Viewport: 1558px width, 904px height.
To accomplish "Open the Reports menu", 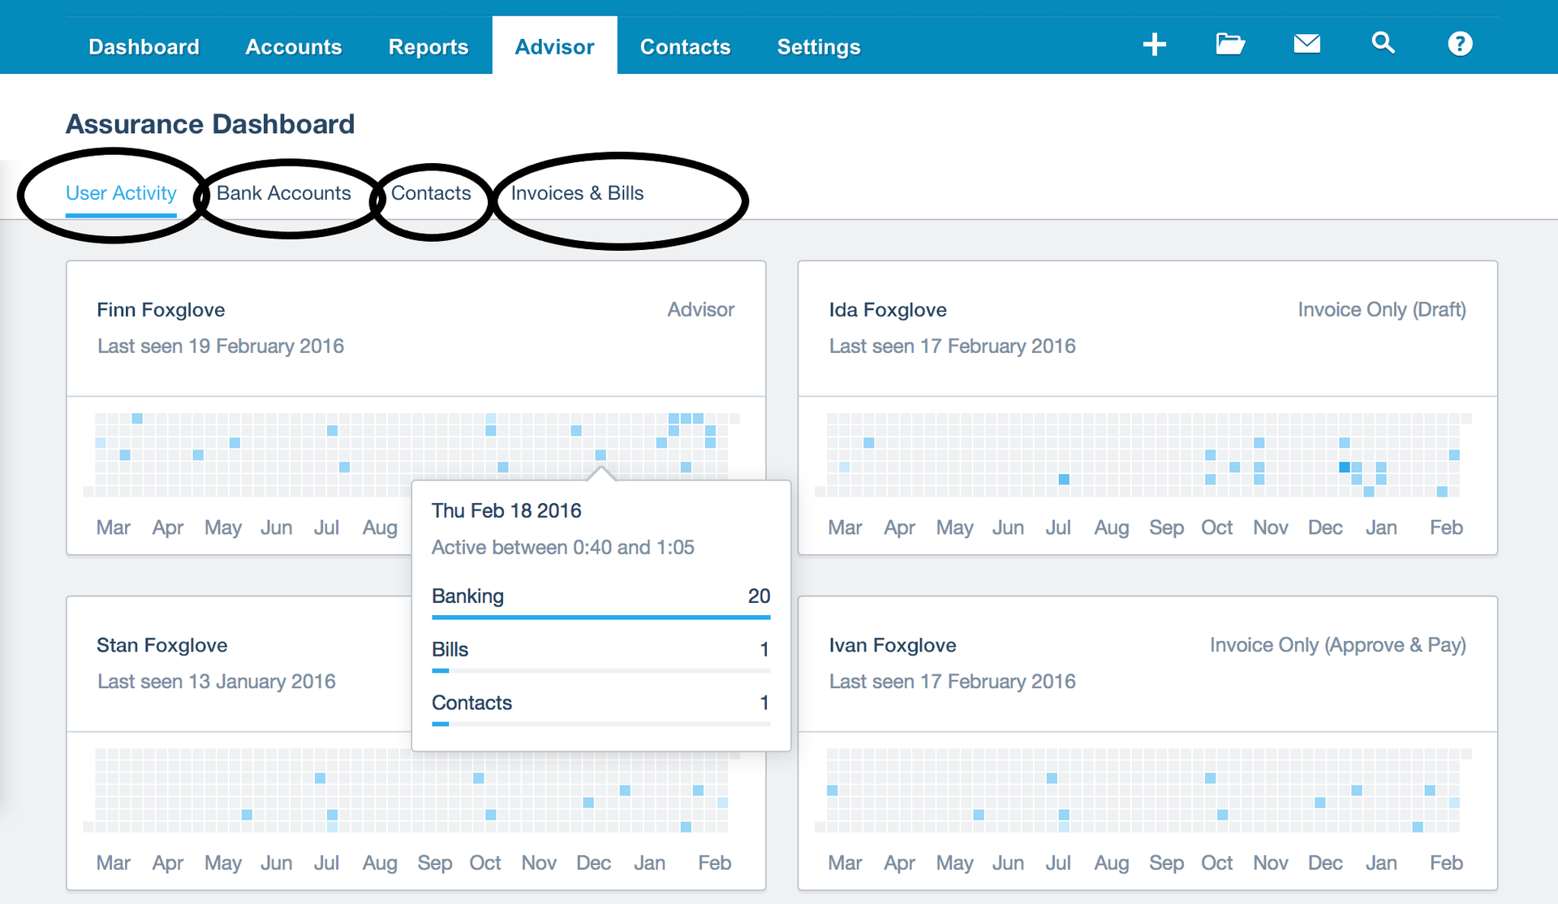I will coord(428,47).
